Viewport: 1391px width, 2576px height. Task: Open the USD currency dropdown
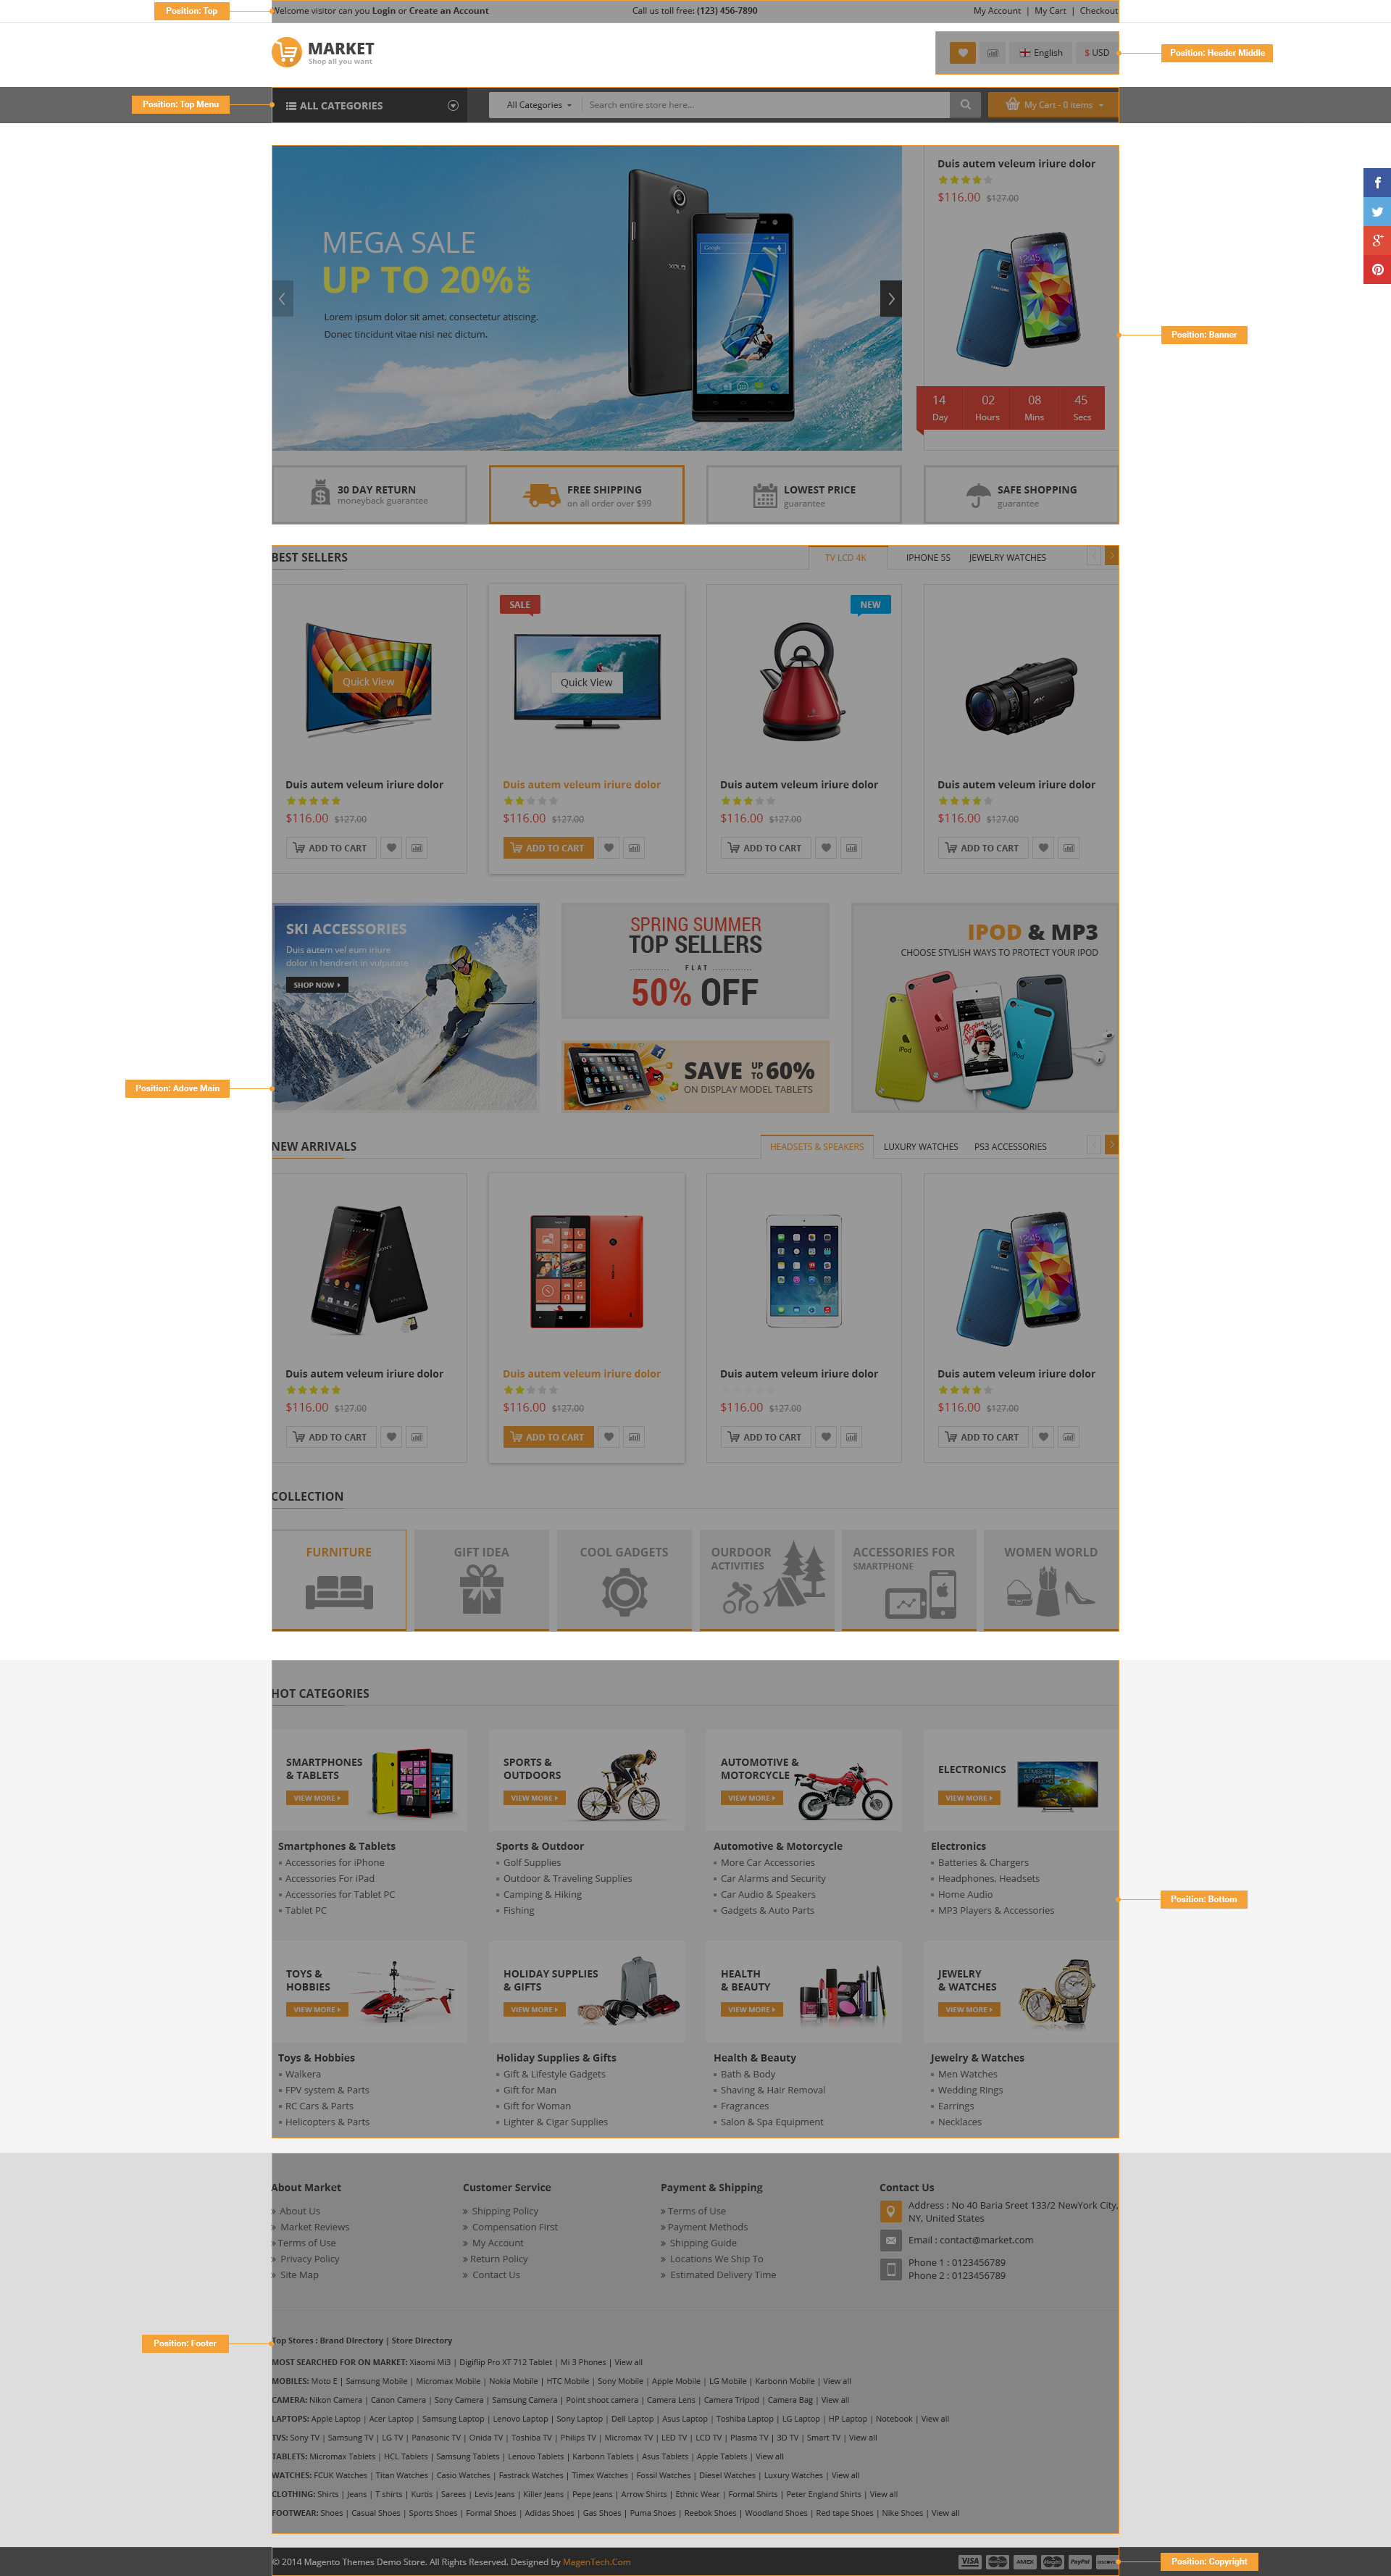tap(1097, 53)
